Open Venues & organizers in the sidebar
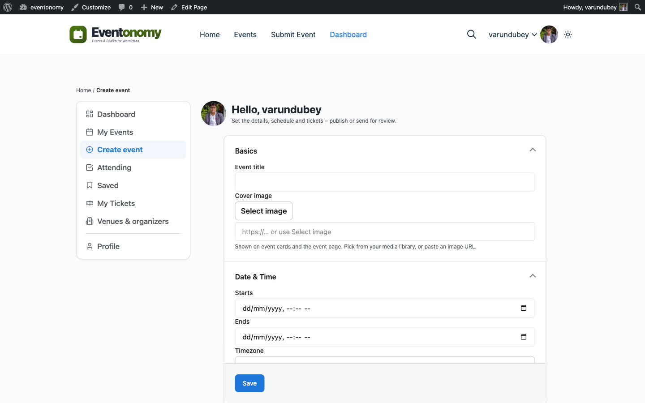Viewport: 645px width, 403px height. 133,221
